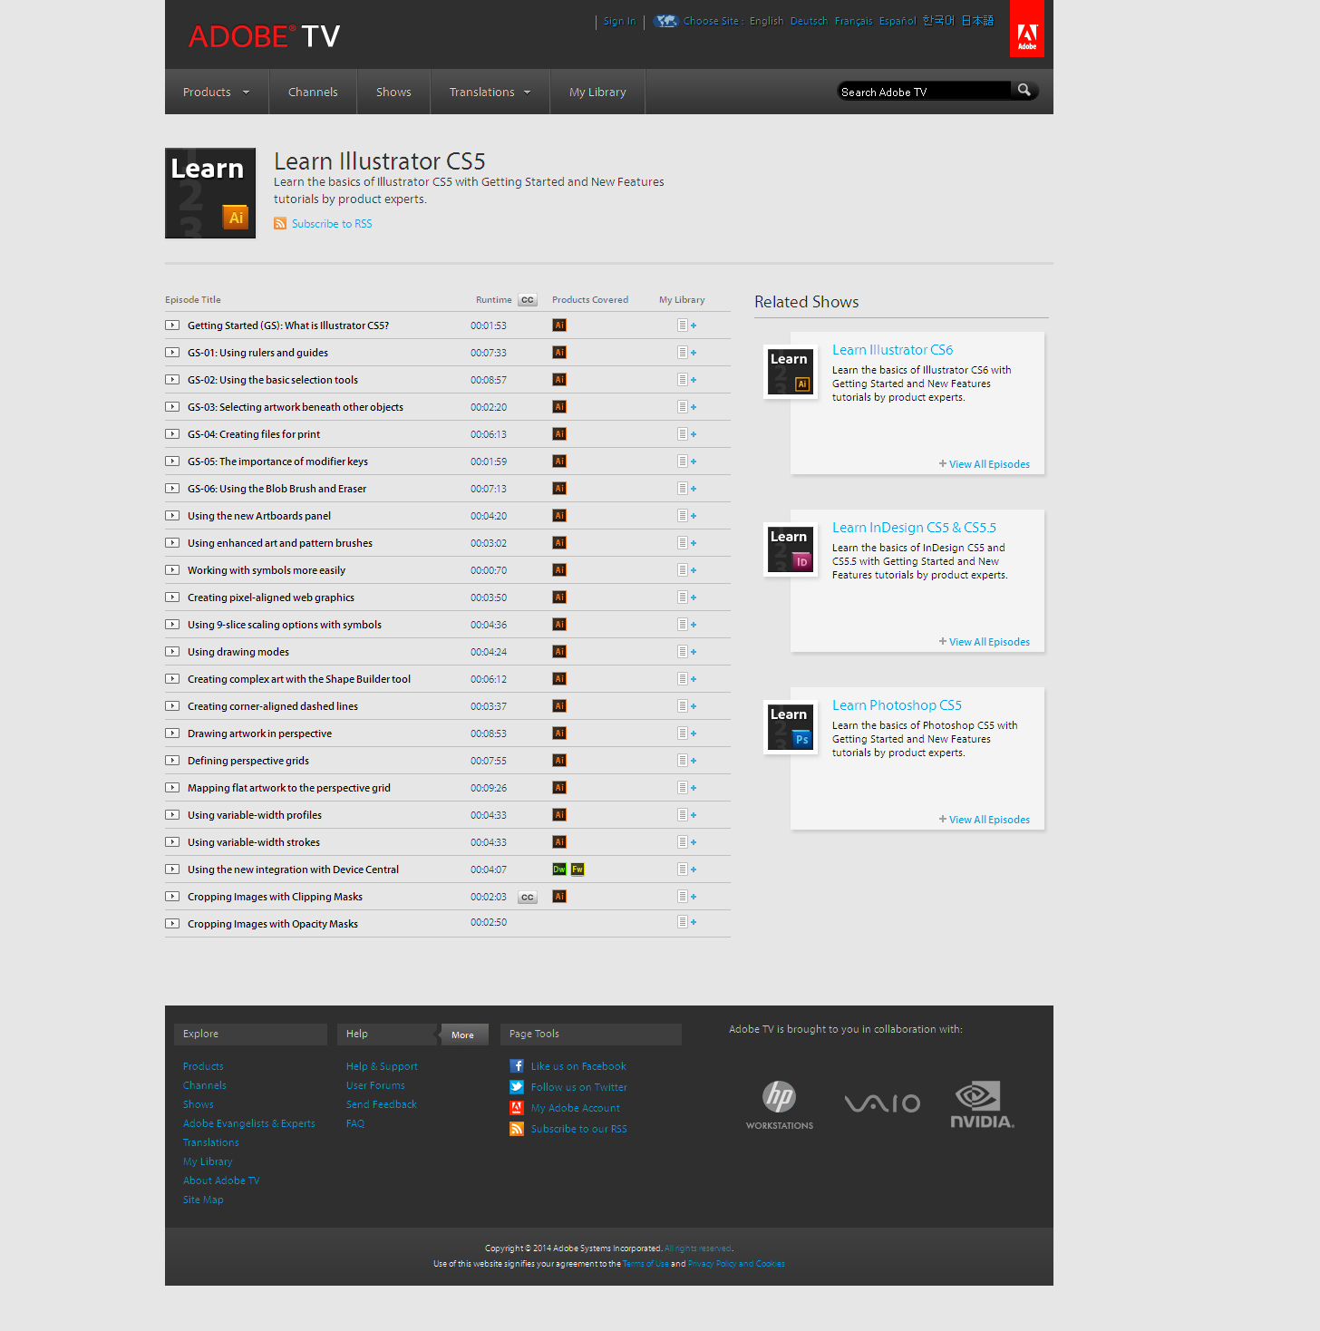
Task: Click the Sign In link
Action: [x=619, y=21]
